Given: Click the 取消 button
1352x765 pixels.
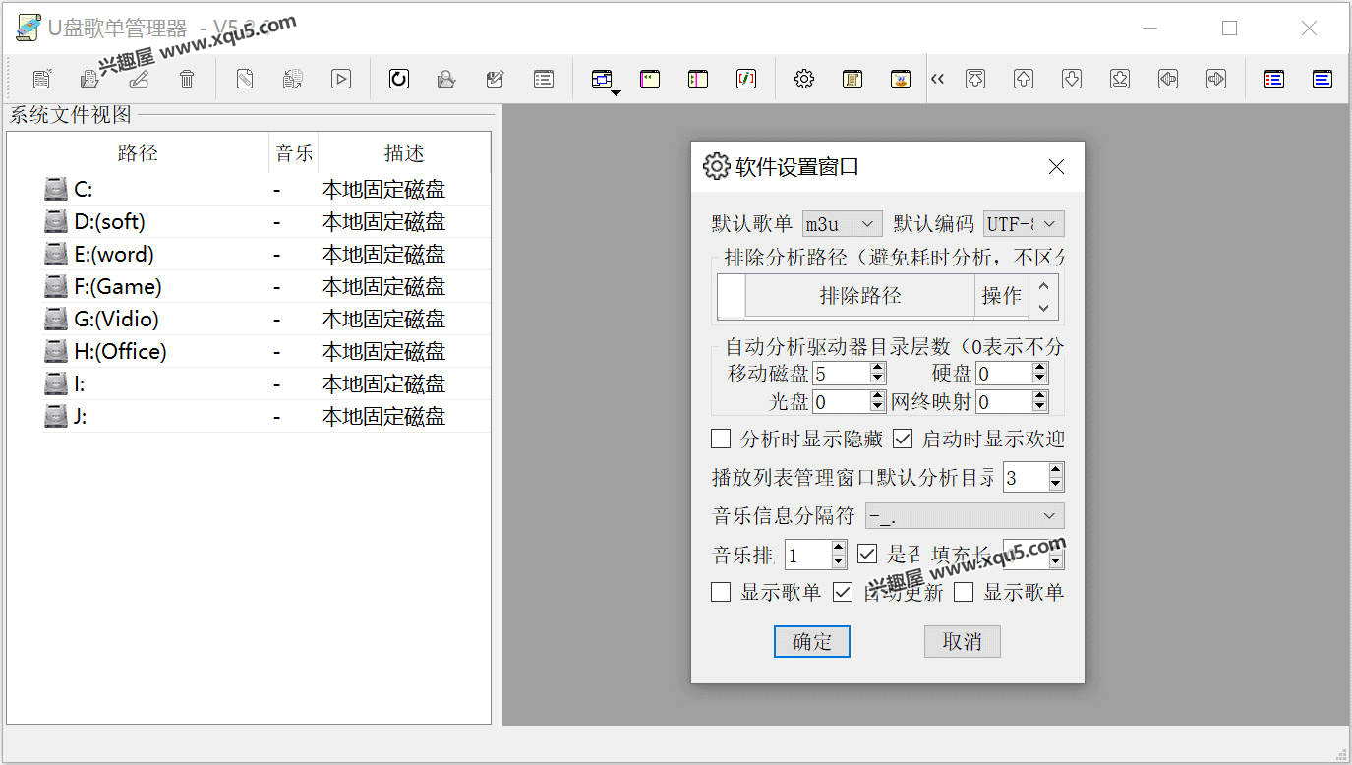Looking at the screenshot, I should pos(962,642).
